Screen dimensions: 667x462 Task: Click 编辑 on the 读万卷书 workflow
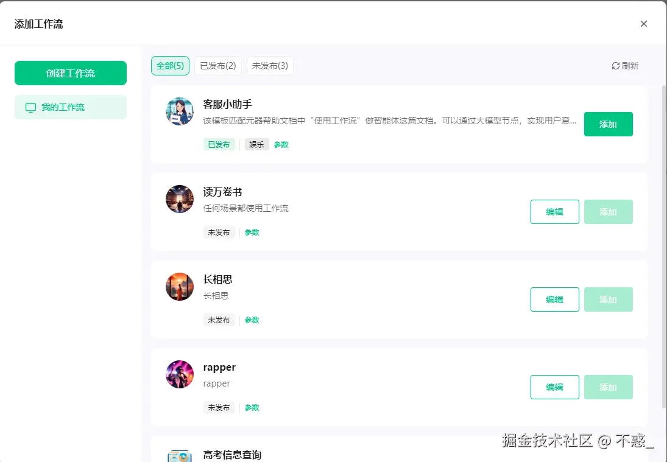(x=554, y=212)
